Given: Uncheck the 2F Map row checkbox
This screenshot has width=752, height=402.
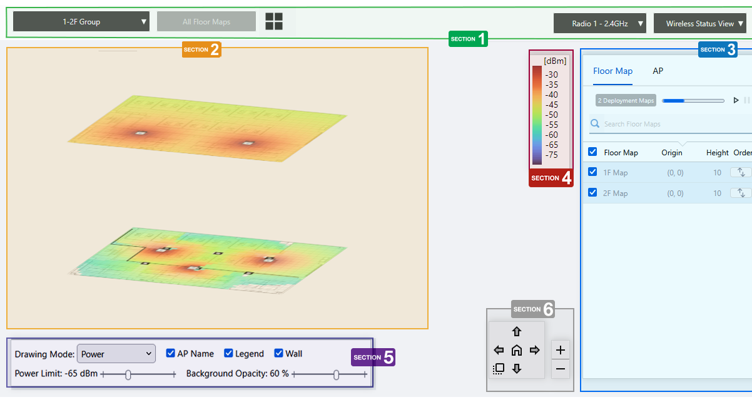Looking at the screenshot, I should click(592, 193).
